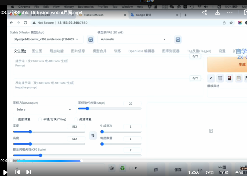
Task: Open the 模型的 VAE Automatic dropdown
Action: point(134,39)
